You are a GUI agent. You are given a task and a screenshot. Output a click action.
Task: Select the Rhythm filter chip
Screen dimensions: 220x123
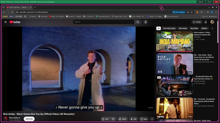(205, 28)
